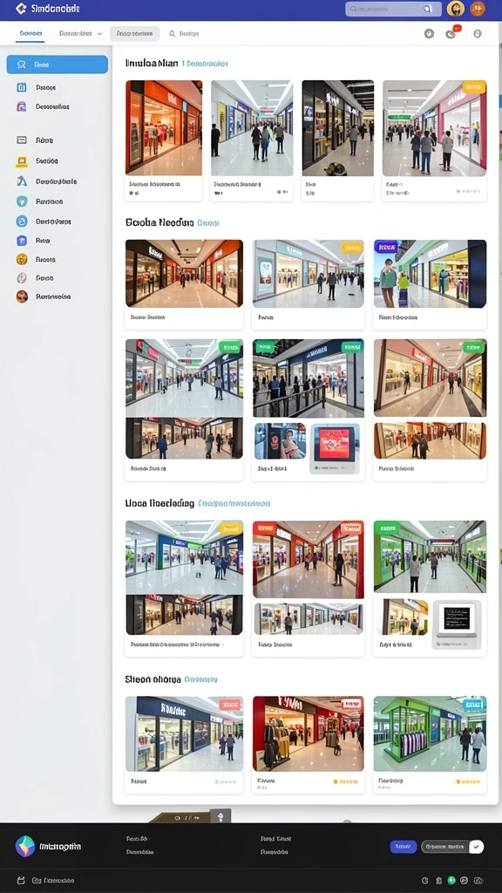Follow the blue link beside the fourth section heading

pos(201,679)
